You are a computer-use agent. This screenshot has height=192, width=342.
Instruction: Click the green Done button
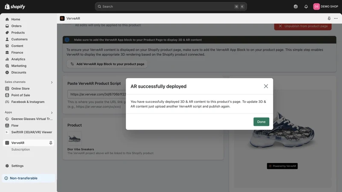pos(261,122)
